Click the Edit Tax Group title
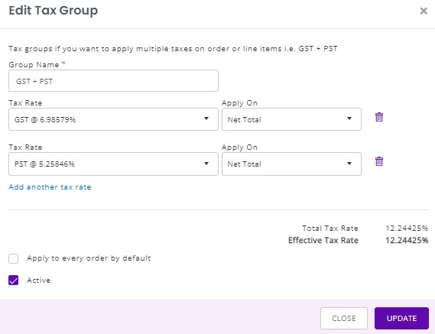 click(54, 11)
